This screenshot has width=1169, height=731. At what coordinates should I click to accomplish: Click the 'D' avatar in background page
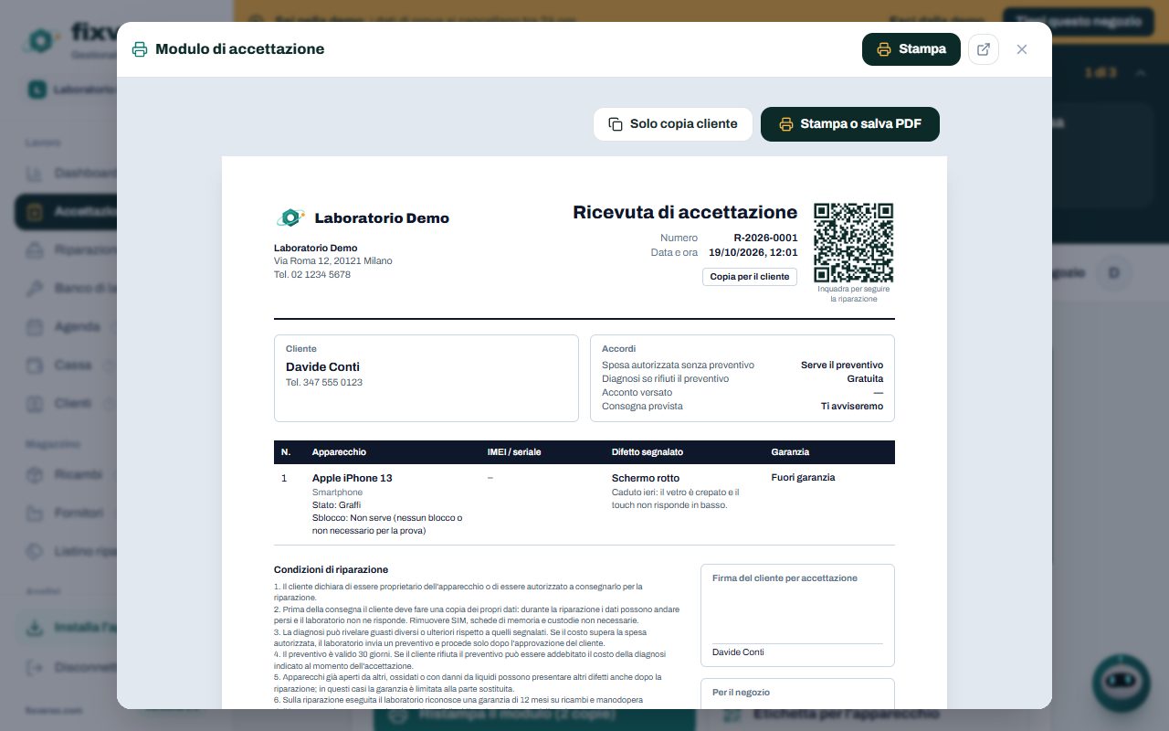pos(1113,272)
